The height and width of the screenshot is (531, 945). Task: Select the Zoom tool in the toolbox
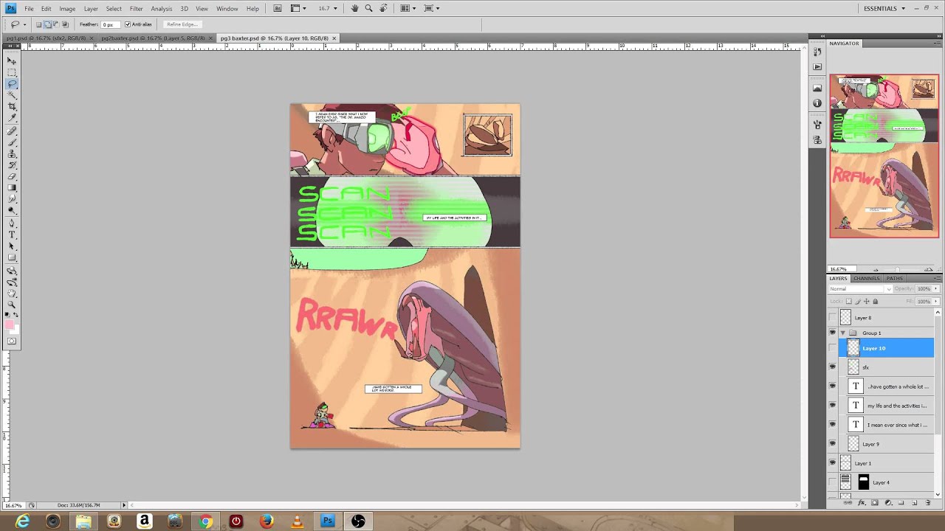(12, 304)
